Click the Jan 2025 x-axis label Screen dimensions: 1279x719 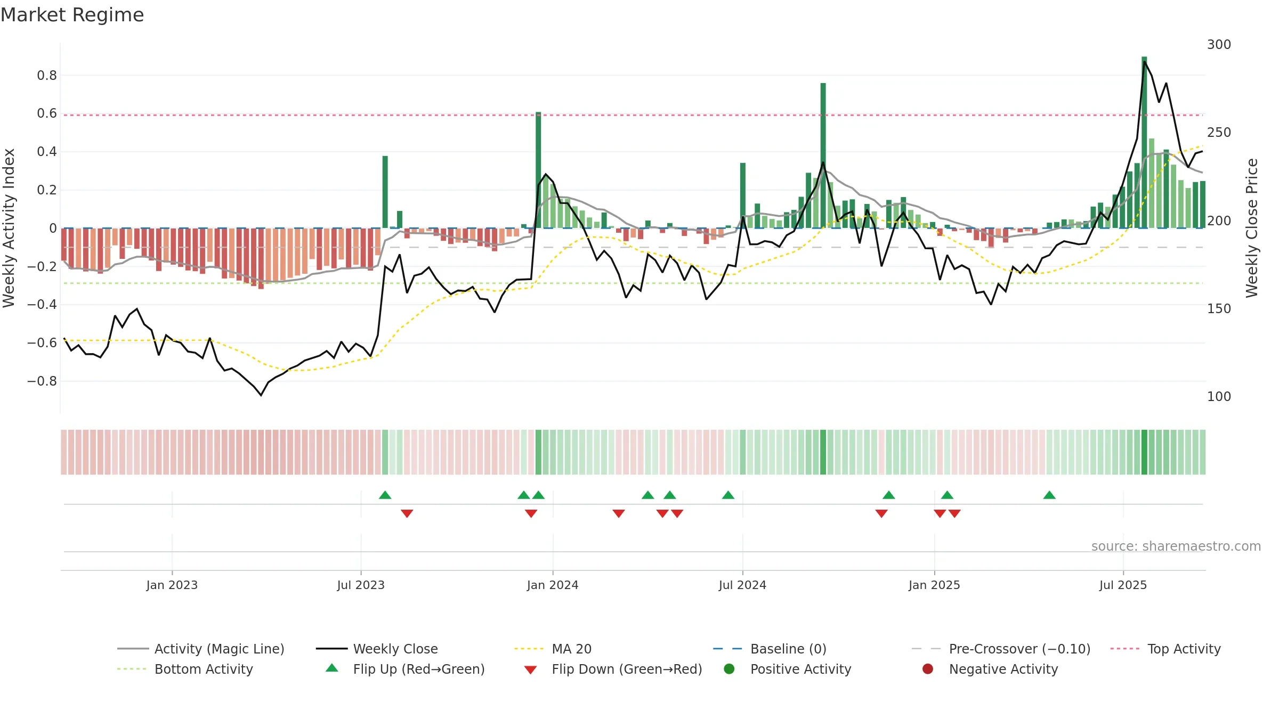coord(934,585)
